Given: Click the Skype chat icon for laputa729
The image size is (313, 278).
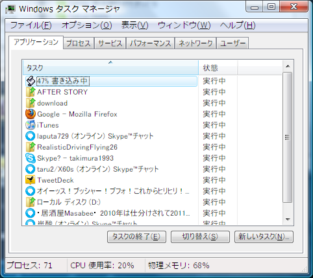Looking at the screenshot, I should click(31, 136).
